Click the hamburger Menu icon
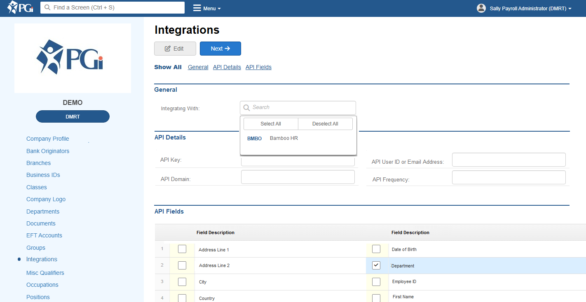Viewport: 586px width, 302px height. [x=197, y=8]
